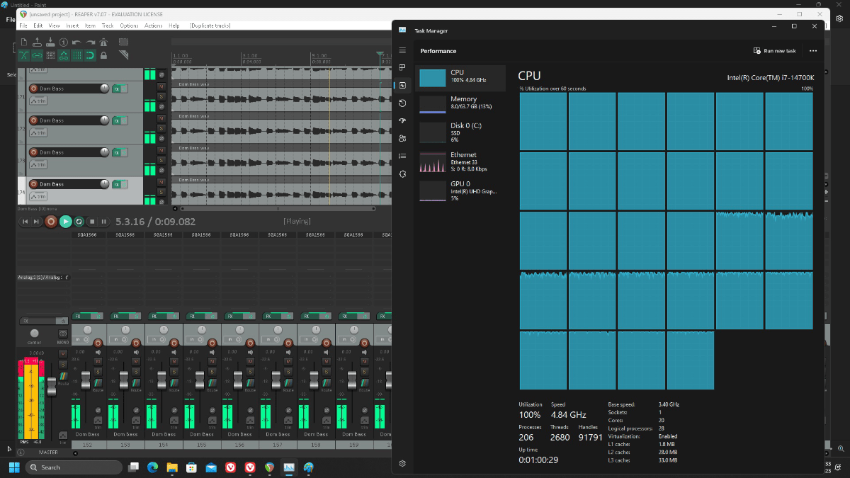Expand Task Manager's hamburger navigation menu

402,50
